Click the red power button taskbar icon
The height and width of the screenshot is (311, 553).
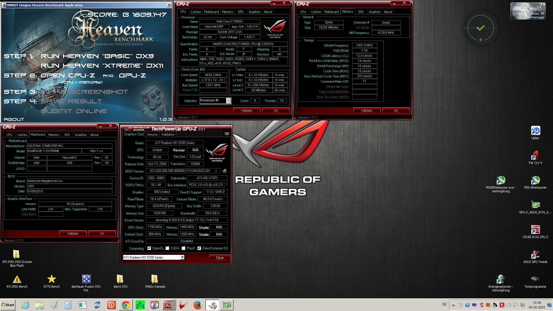(x=111, y=305)
